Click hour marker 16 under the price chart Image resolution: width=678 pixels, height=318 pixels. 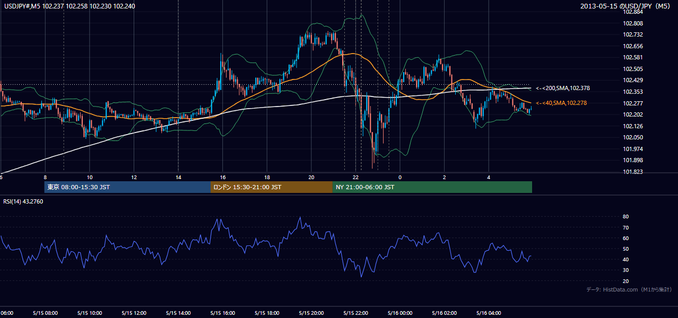point(223,177)
